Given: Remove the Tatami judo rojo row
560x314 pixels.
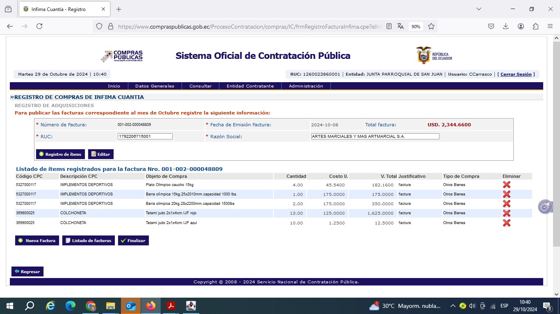Looking at the screenshot, I should tap(506, 213).
